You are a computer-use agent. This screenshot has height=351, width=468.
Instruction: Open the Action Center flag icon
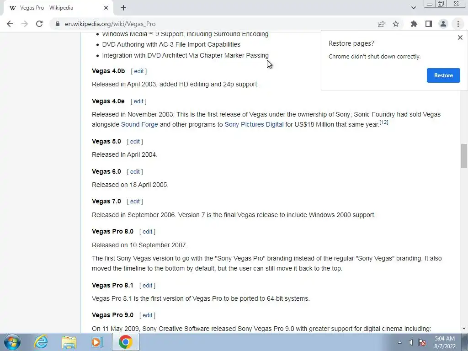(422, 342)
